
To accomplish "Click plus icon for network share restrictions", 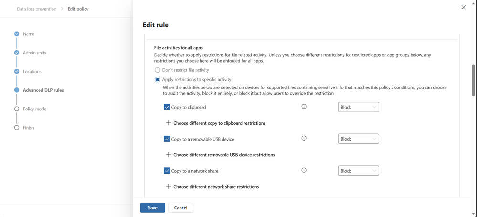I will pyautogui.click(x=168, y=186).
